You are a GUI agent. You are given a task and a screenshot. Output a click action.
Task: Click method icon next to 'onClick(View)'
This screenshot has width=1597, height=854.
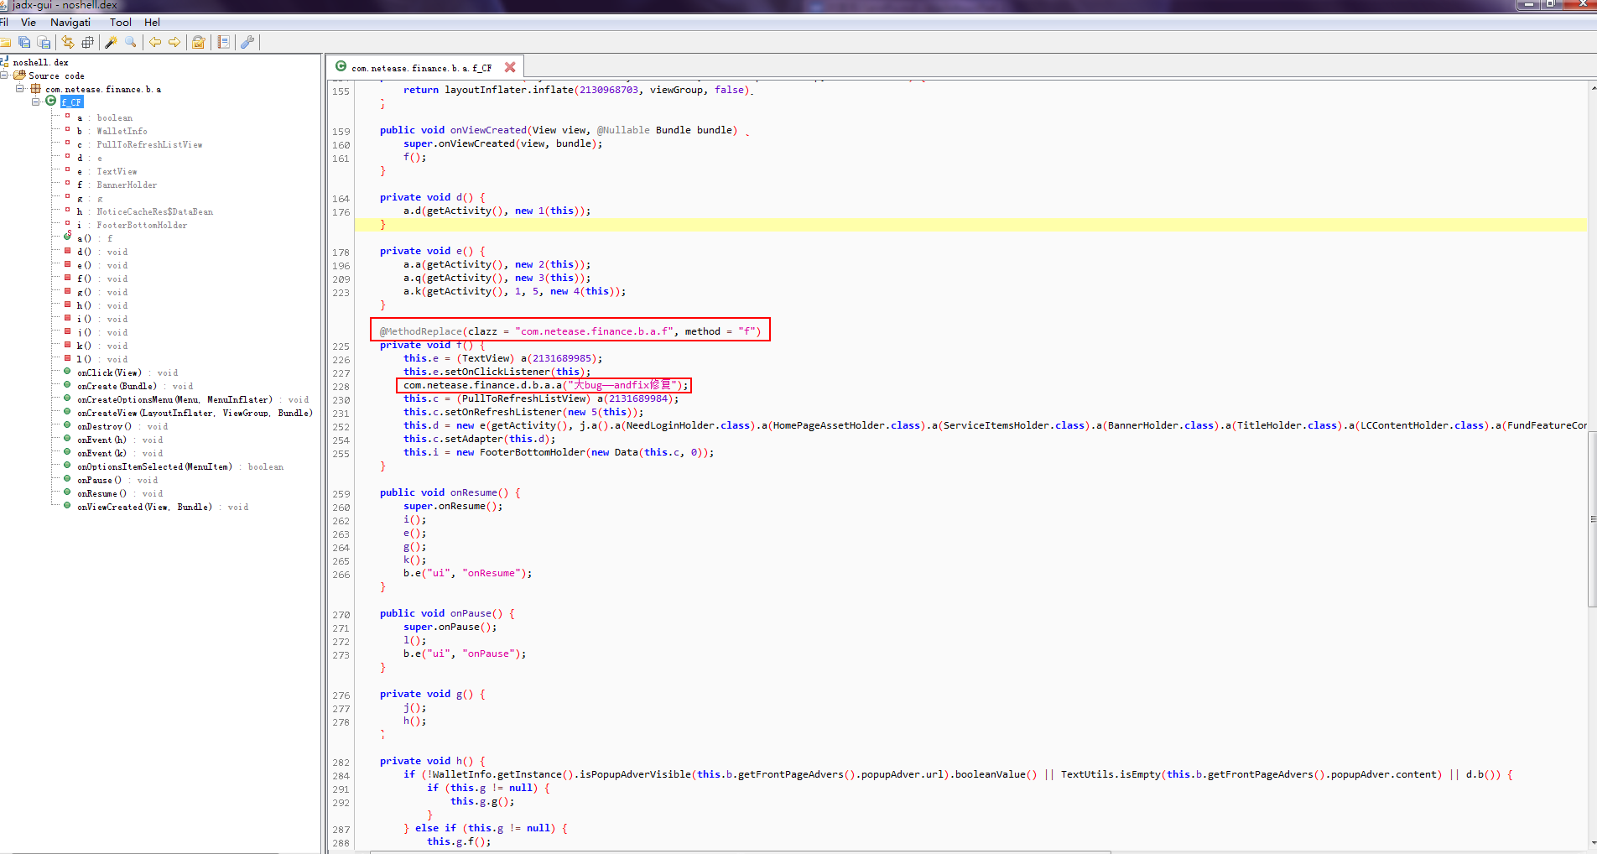click(67, 371)
